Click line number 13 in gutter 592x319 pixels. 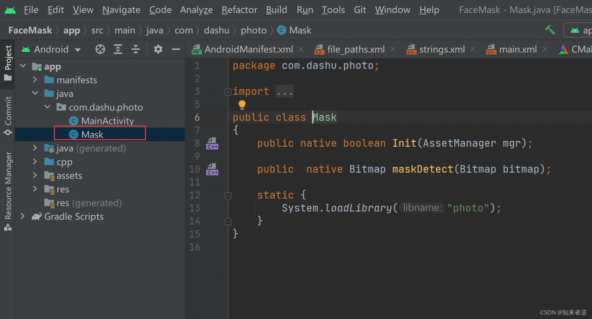coord(194,208)
